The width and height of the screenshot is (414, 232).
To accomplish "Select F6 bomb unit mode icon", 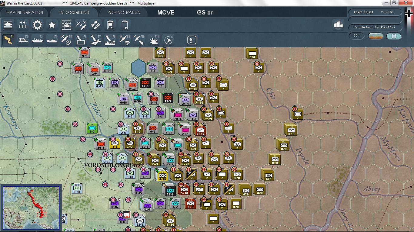I will (81, 40).
